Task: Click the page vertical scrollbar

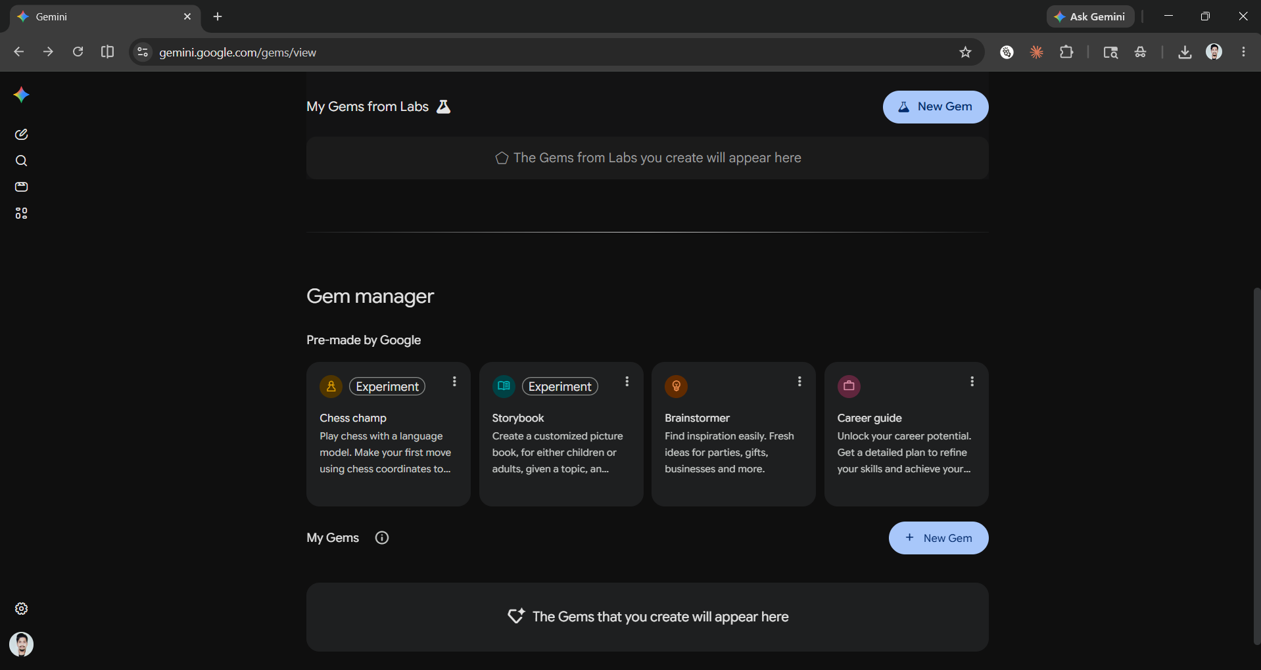Action: point(1256,466)
